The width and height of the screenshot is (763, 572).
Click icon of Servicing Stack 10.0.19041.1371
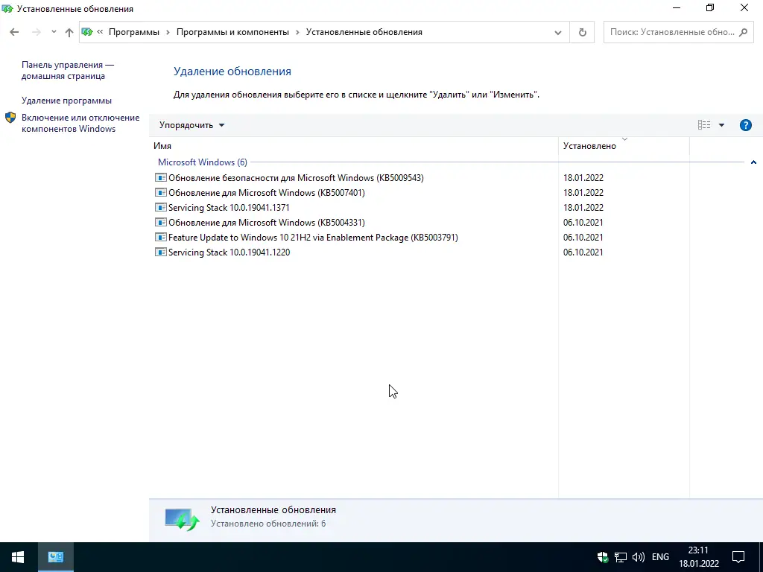161,207
